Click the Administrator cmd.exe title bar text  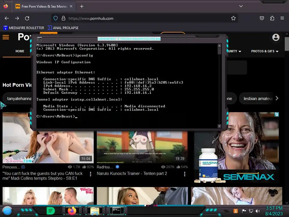coord(129,39)
